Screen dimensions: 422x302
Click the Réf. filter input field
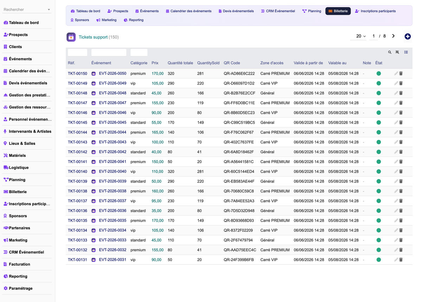point(77,53)
